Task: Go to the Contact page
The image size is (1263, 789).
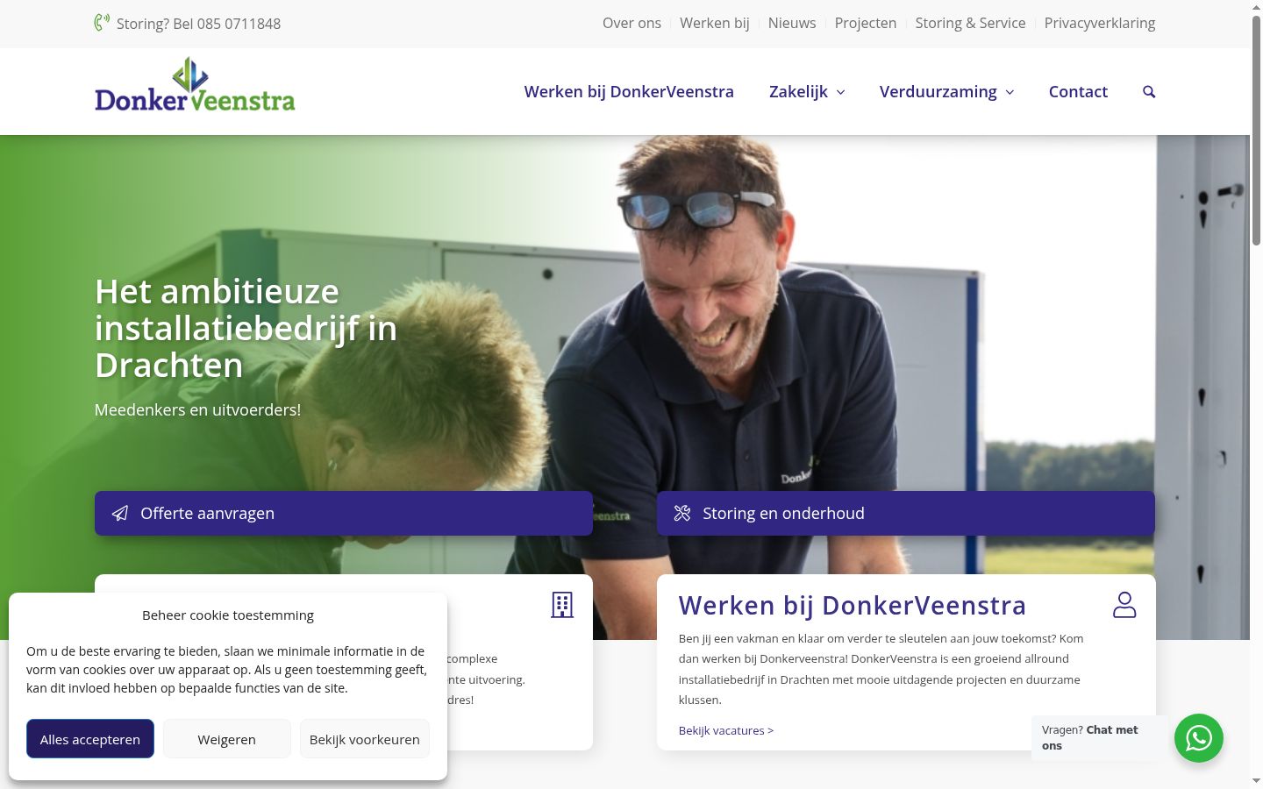Action: (1078, 92)
